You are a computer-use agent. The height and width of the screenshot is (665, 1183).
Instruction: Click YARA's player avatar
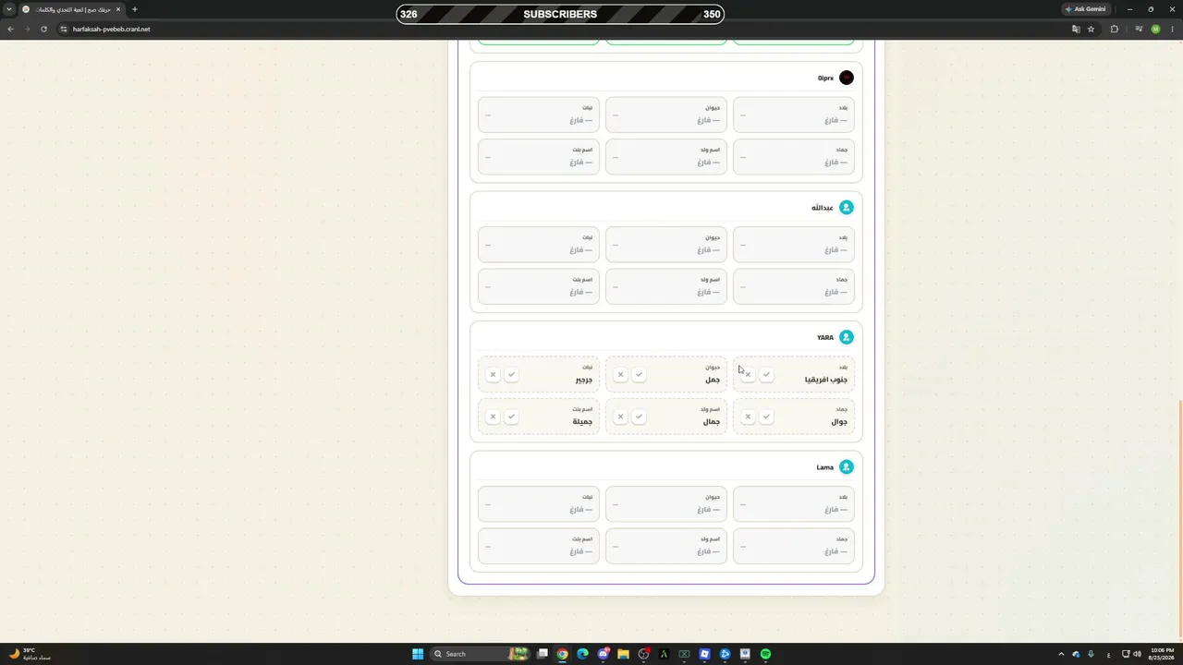point(847,337)
